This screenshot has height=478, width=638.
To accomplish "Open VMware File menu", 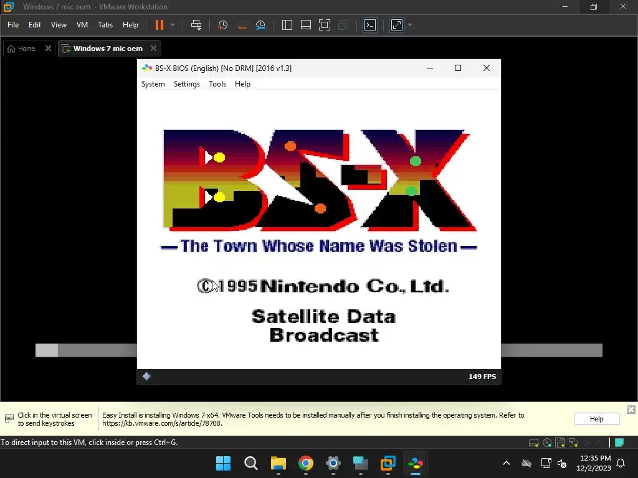I will 13,25.
